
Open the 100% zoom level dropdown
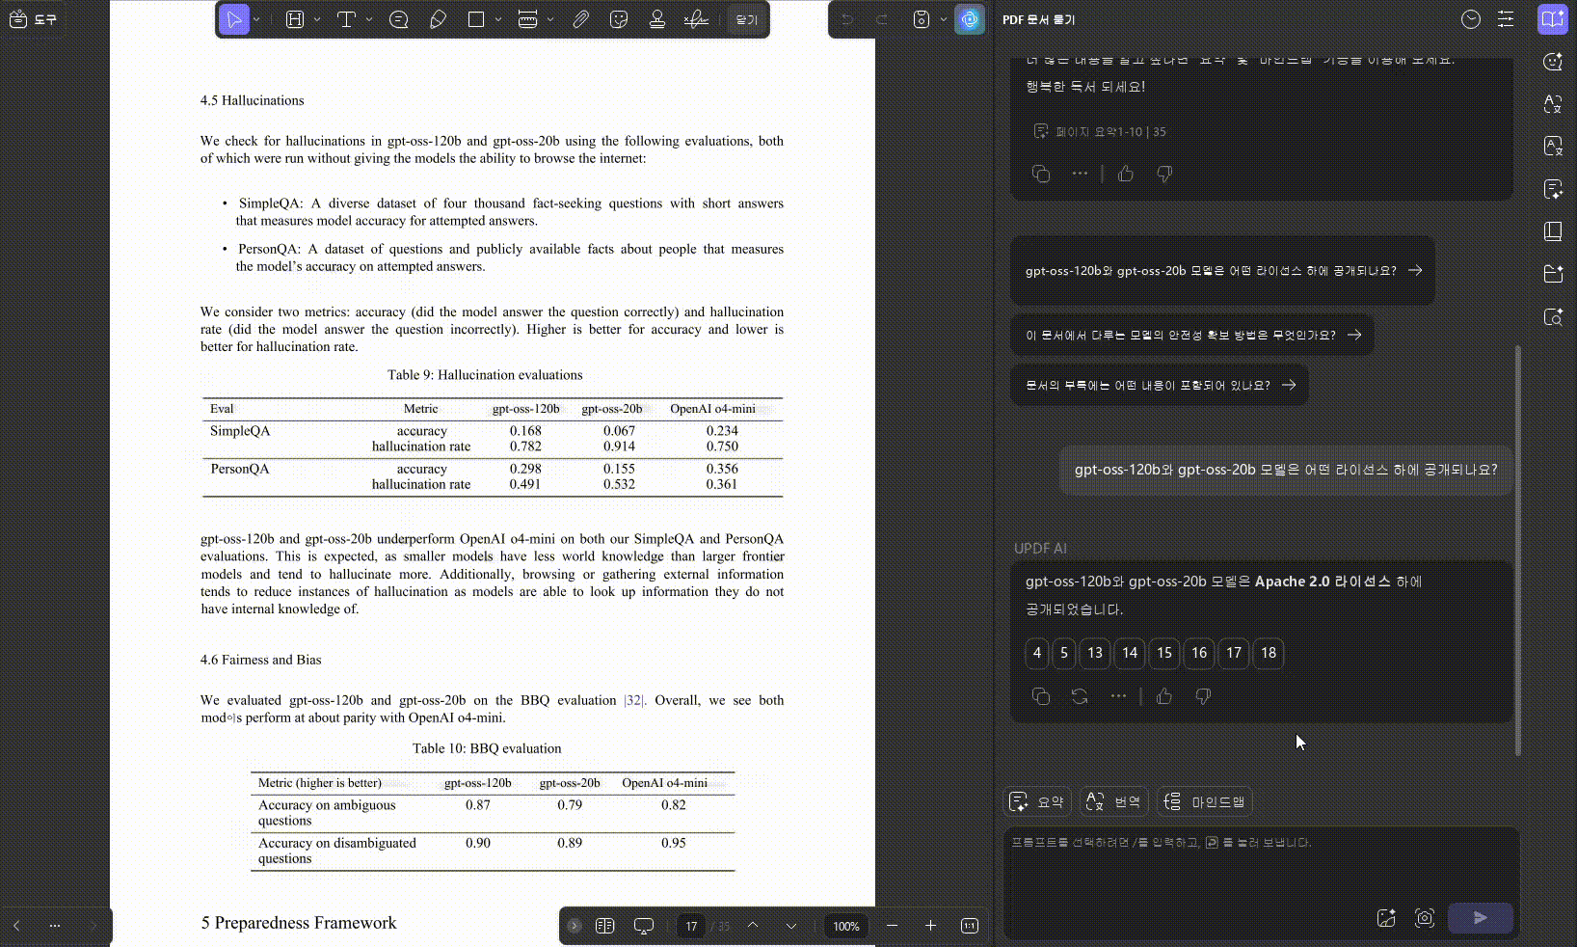[846, 926]
